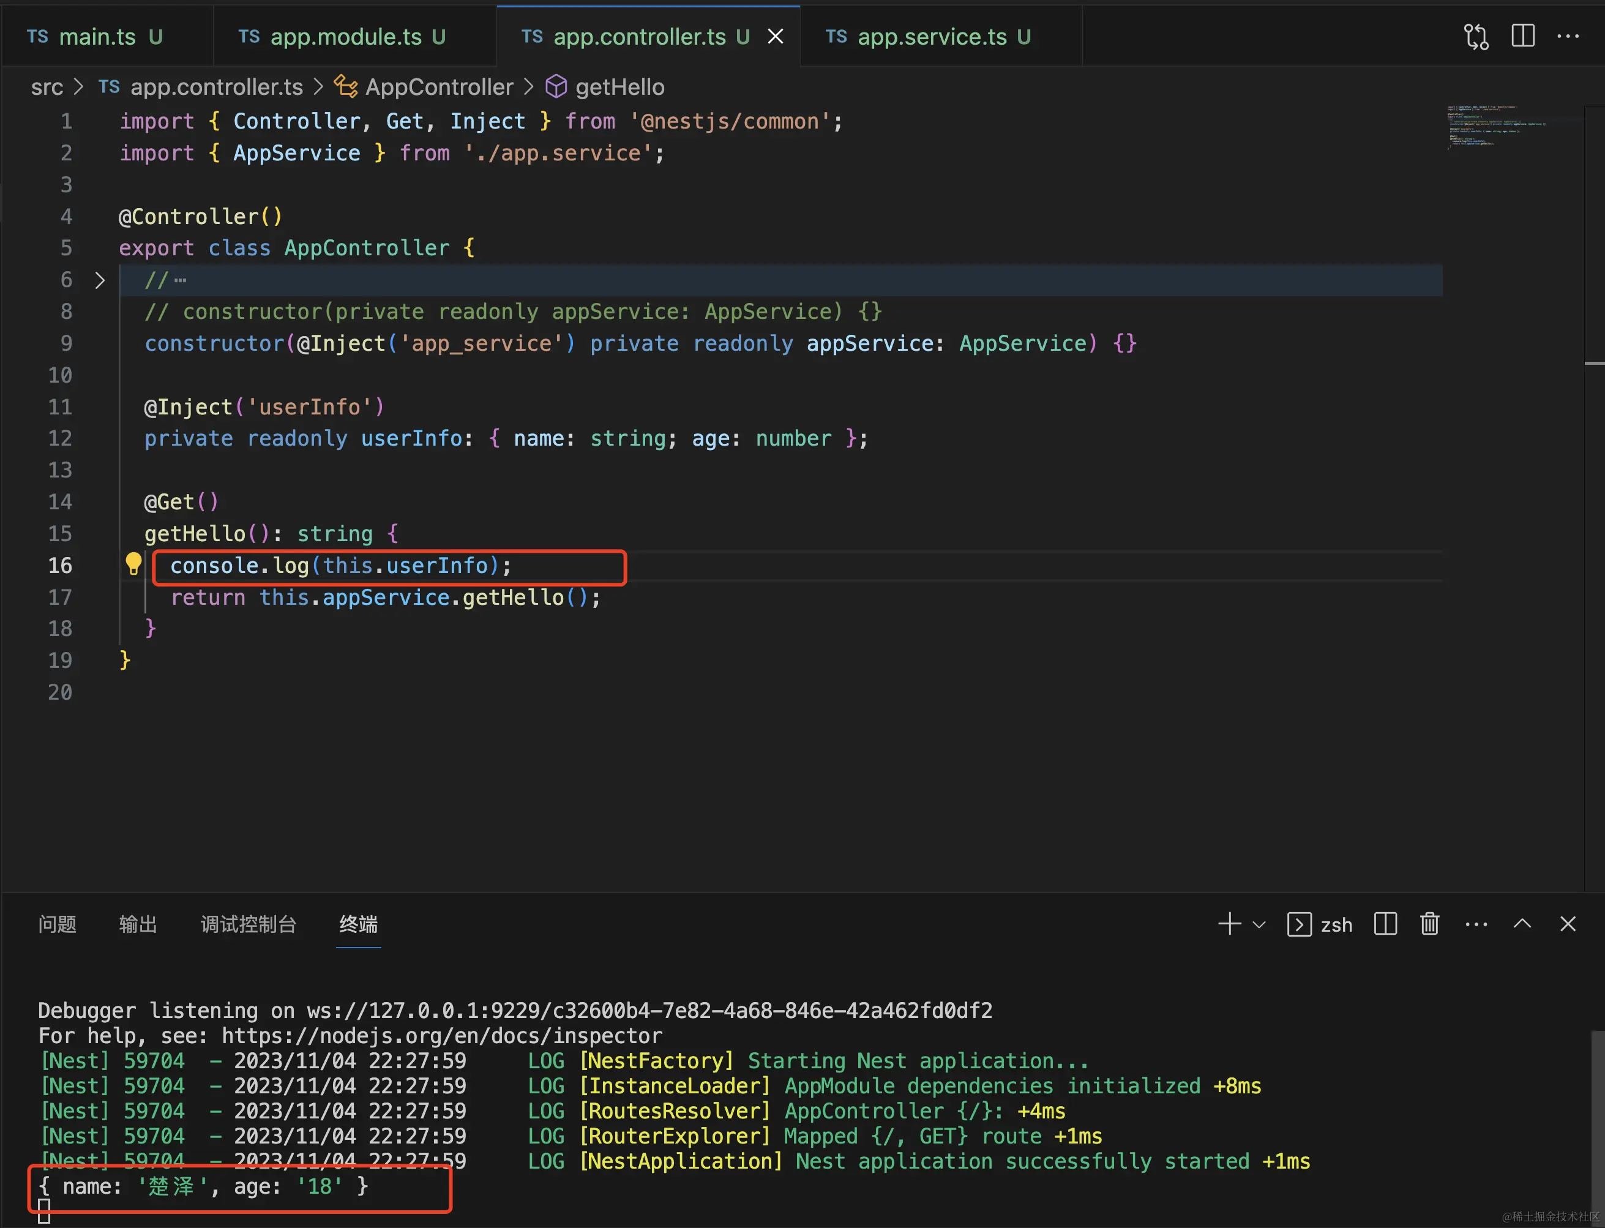Click the app.controller.ts breadcrumb
The image size is (1605, 1228).
coord(201,87)
